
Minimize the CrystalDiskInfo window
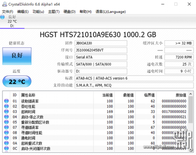pyautogui.click(x=163, y=4)
